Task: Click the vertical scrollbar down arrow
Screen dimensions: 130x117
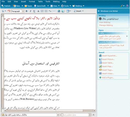Action: click(x=3, y=108)
